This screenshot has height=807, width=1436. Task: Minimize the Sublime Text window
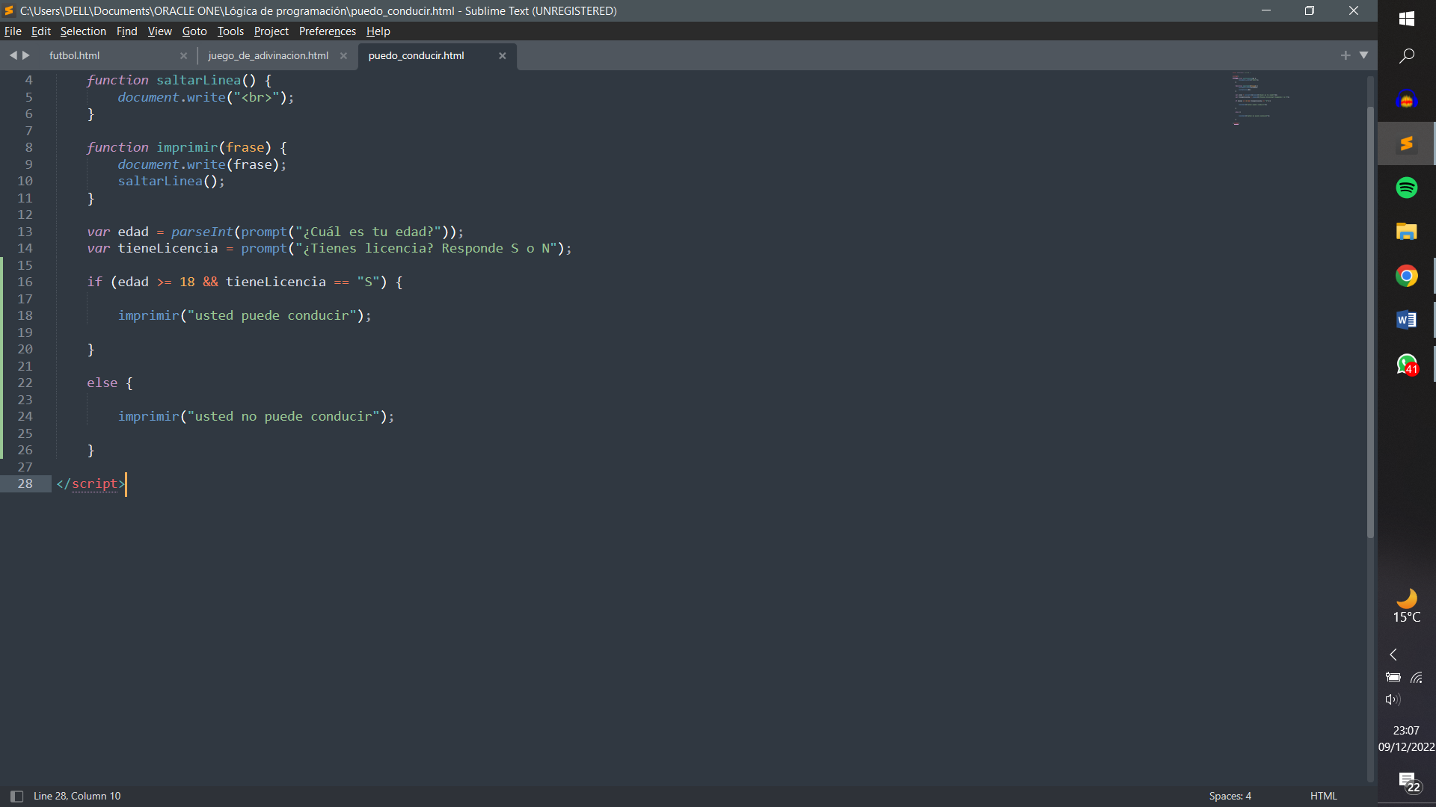1266,10
